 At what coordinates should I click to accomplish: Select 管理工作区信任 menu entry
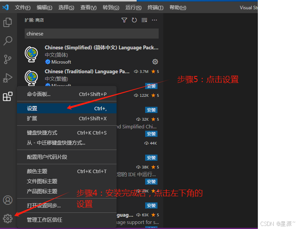pos(67,220)
